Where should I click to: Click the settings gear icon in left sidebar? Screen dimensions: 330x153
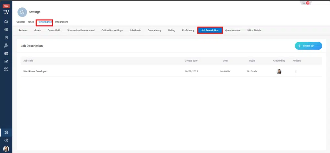coord(6,132)
